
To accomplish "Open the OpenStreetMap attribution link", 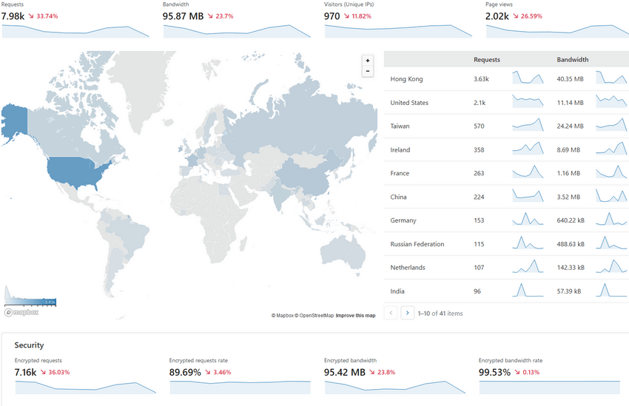I will coord(314,316).
